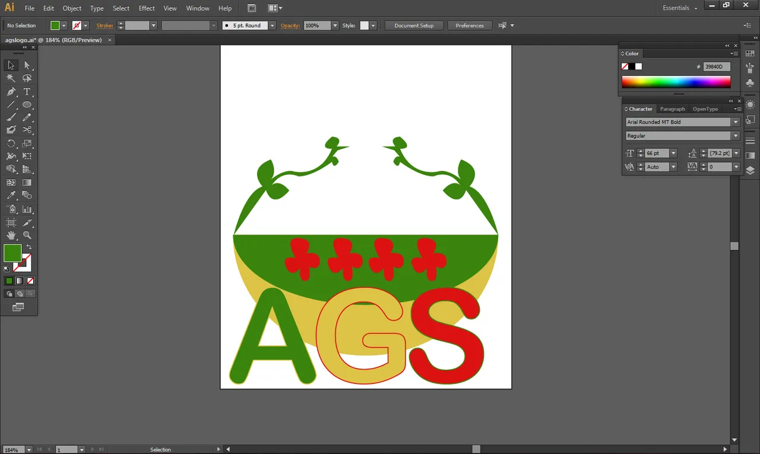
Task: Change the screen mode button
Action: (18, 307)
